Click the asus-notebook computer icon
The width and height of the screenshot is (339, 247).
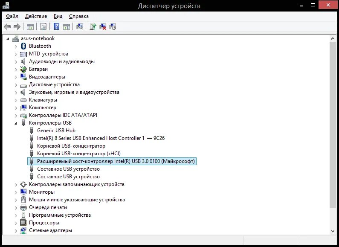[x=15, y=38]
